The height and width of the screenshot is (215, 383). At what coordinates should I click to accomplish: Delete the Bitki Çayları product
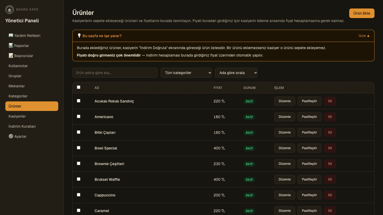(x=330, y=132)
